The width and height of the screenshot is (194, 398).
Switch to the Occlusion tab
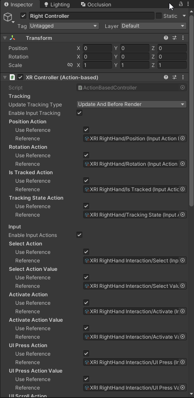(x=96, y=4)
